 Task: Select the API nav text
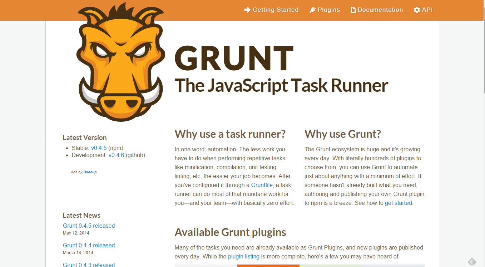click(x=427, y=10)
